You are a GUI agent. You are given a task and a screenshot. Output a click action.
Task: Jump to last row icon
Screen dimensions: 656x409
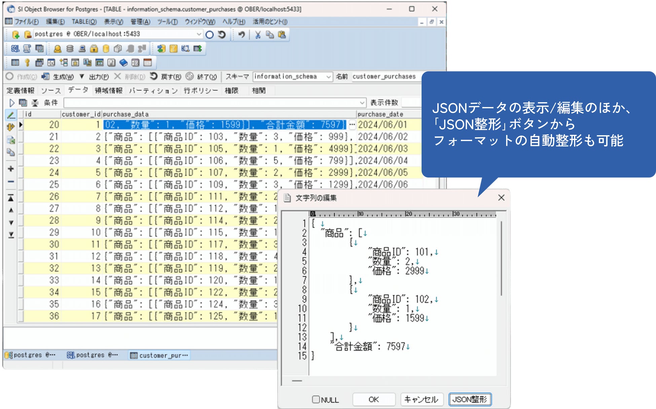pyautogui.click(x=11, y=235)
